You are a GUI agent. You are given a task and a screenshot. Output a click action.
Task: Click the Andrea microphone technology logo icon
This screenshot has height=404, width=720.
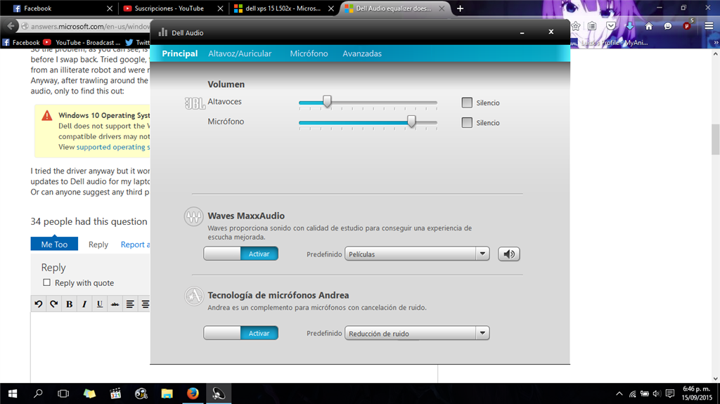pos(194,296)
